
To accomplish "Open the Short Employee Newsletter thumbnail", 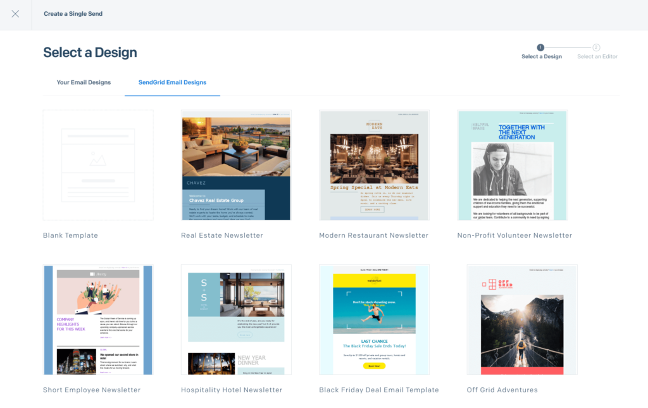I will click(x=97, y=319).
